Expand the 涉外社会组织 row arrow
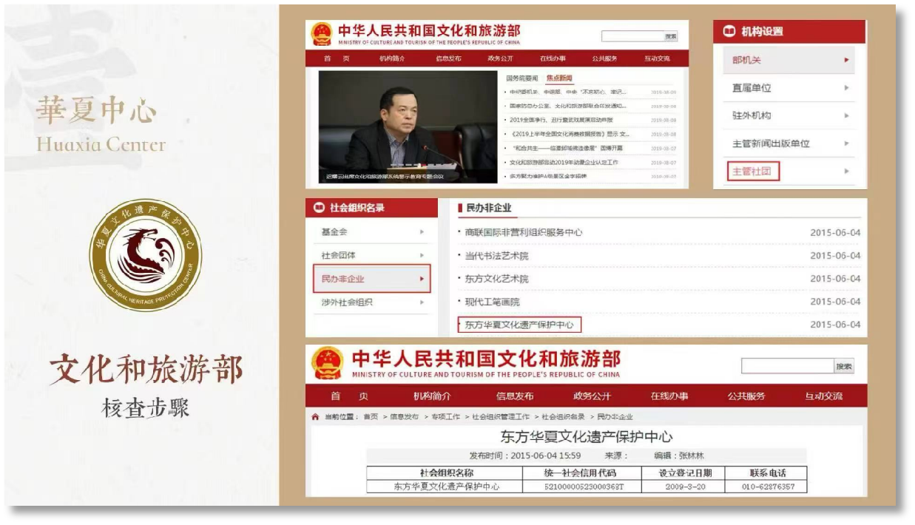 point(422,302)
